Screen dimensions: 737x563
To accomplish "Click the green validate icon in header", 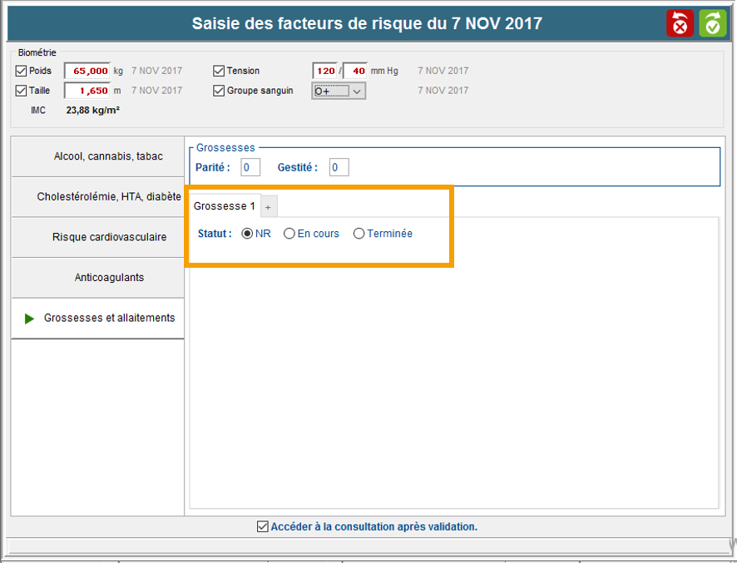I will pos(712,23).
